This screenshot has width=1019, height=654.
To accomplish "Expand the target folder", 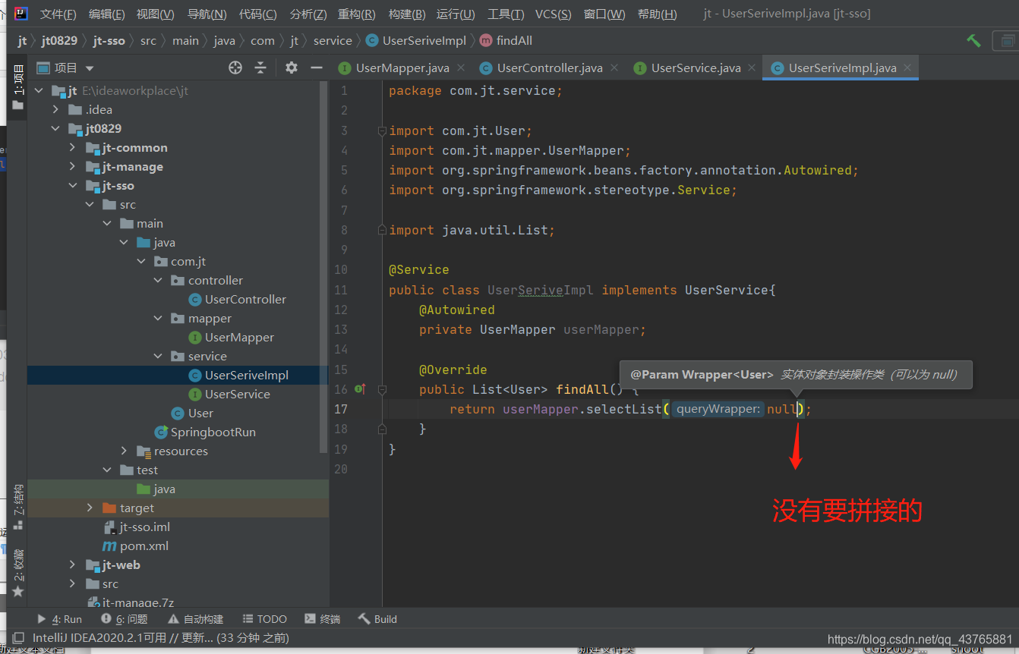I will point(90,508).
